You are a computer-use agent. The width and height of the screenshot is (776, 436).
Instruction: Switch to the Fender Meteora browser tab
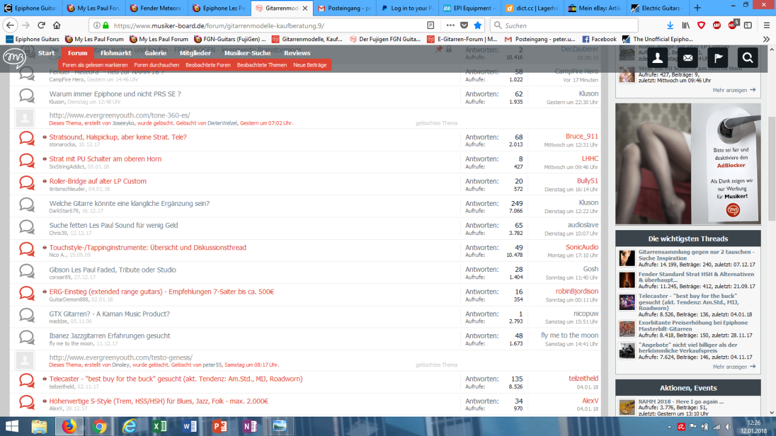click(157, 8)
